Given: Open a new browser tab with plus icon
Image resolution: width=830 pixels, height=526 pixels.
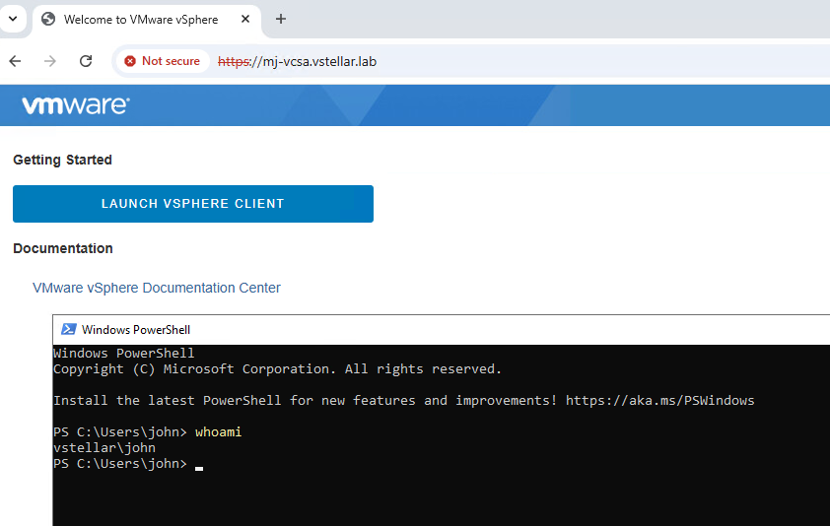Looking at the screenshot, I should [281, 20].
